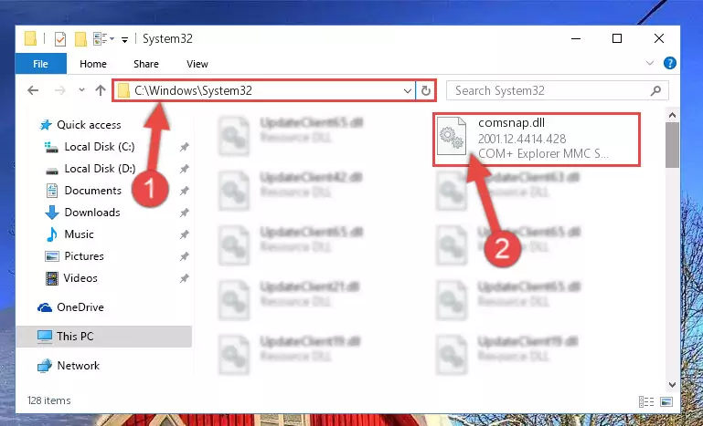Switch to Details view in status bar
703x426 pixels.
point(646,402)
